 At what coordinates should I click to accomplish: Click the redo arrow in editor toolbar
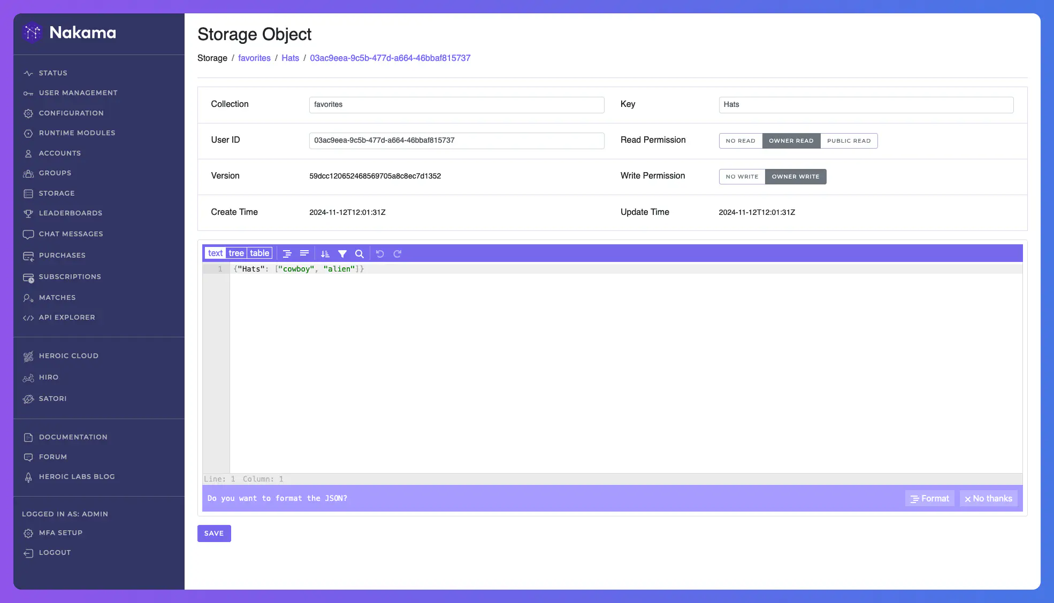tap(398, 254)
